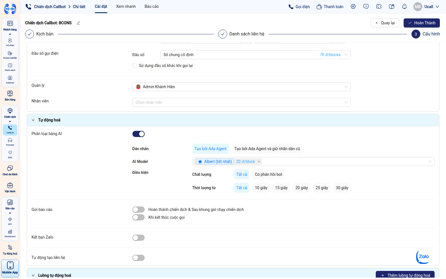This screenshot has height=279, width=446.
Task: Open AI Model dropdown arrow
Action: pos(430,162)
